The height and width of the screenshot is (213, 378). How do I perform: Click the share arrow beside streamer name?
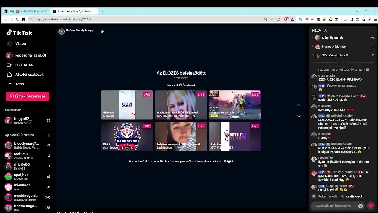102,32
